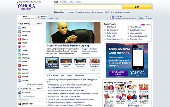Open the Horoskop editor pick link
The width and height of the screenshot is (170, 107).
(70, 12)
